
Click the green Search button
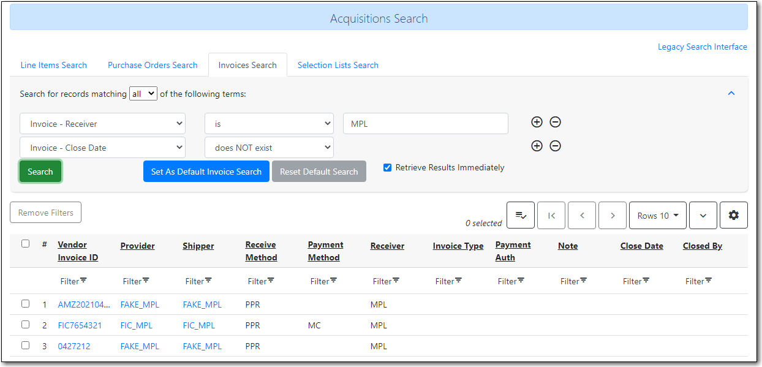(x=40, y=171)
